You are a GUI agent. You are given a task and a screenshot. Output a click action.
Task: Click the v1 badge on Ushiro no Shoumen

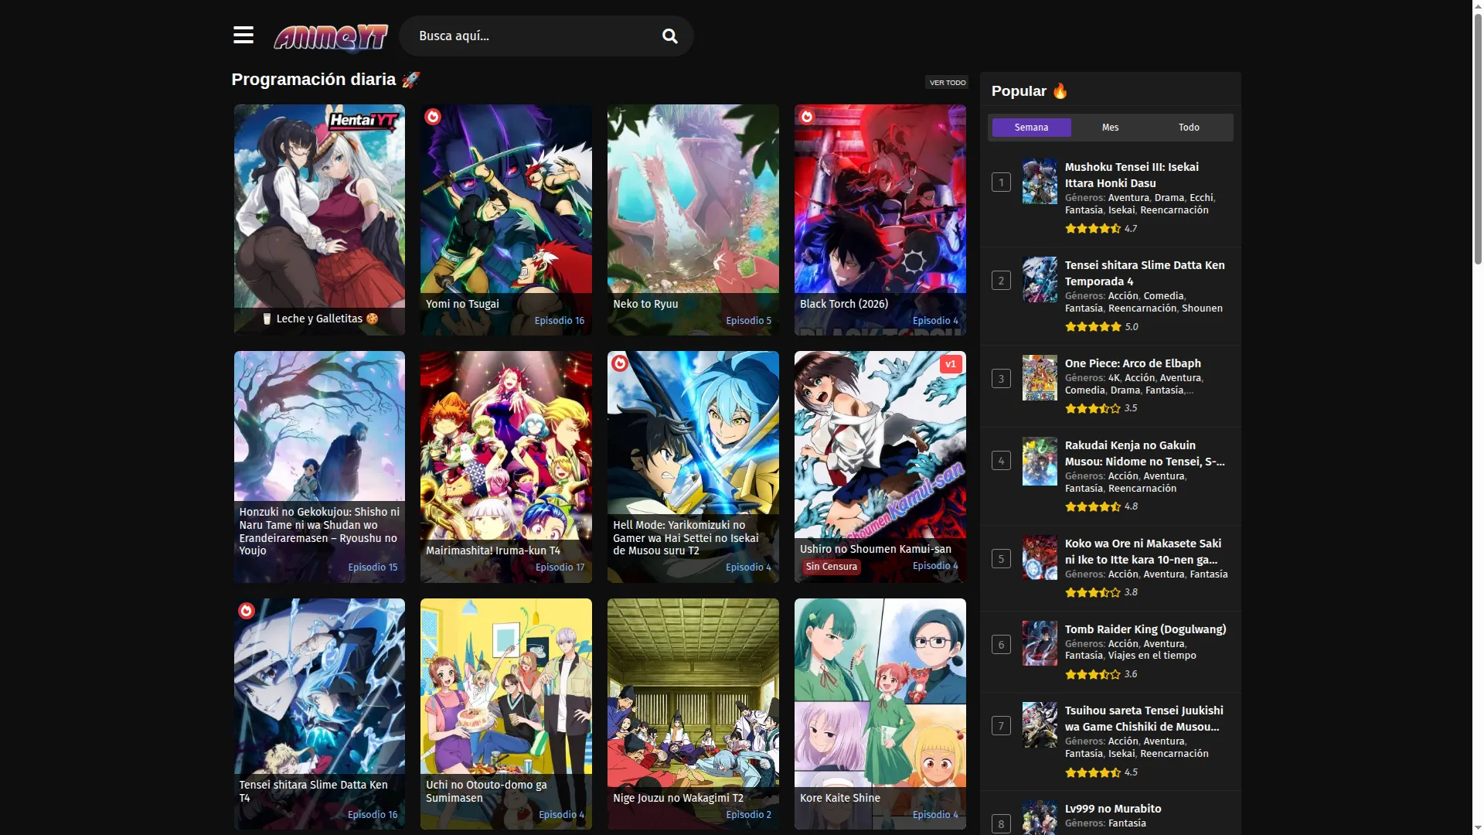tap(951, 364)
